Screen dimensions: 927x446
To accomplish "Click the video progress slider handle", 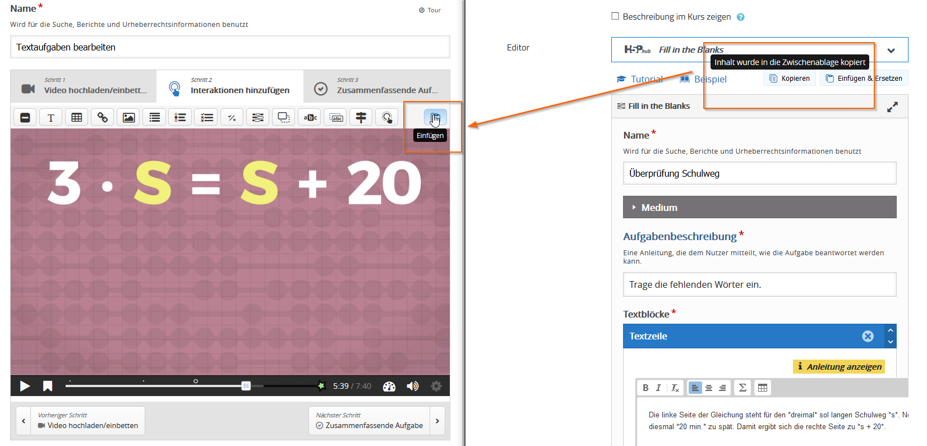I will (x=246, y=386).
